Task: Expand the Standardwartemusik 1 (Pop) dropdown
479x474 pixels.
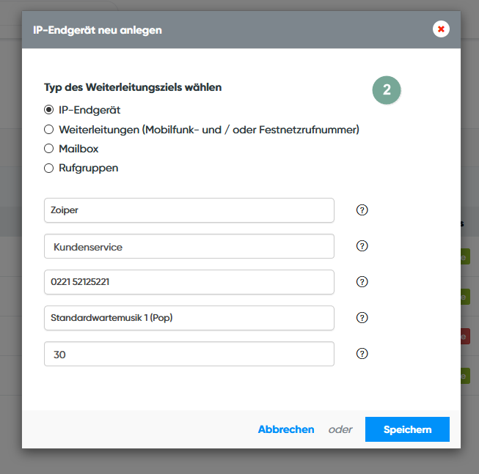Action: click(x=189, y=318)
